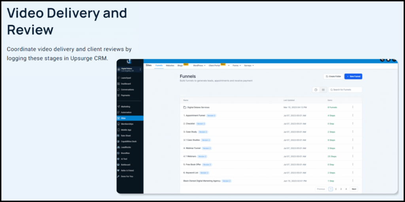This screenshot has width=405, height=202.
Task: Switch to recent clock view icon
Action: pyautogui.click(x=316, y=90)
